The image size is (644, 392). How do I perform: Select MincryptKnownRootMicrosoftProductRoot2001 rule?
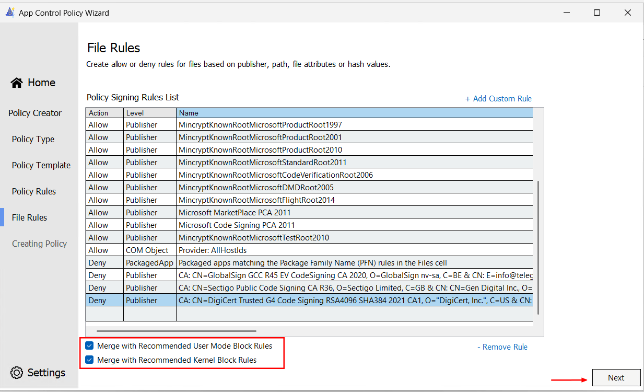[309, 137]
